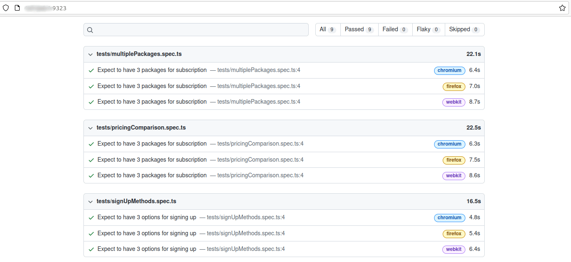The image size is (571, 262).
Task: Open multiplePackages test result for firefox
Action: pyautogui.click(x=152, y=86)
